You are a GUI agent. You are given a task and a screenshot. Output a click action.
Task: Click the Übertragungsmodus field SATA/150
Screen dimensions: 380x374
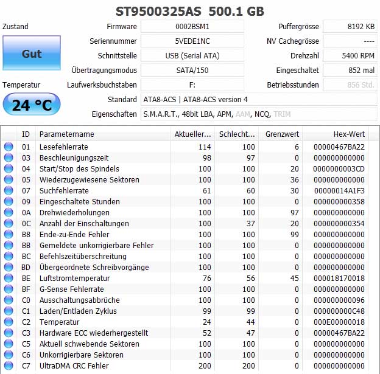192,70
